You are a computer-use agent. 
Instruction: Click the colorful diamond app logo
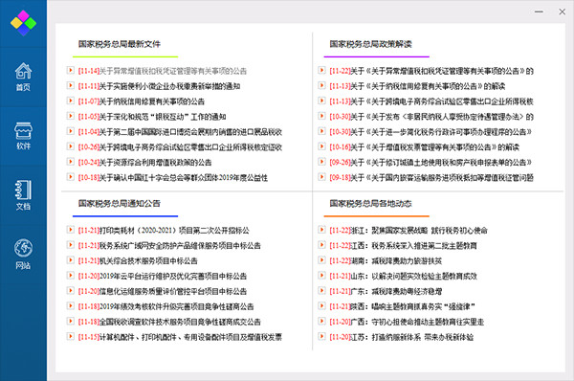click(23, 23)
